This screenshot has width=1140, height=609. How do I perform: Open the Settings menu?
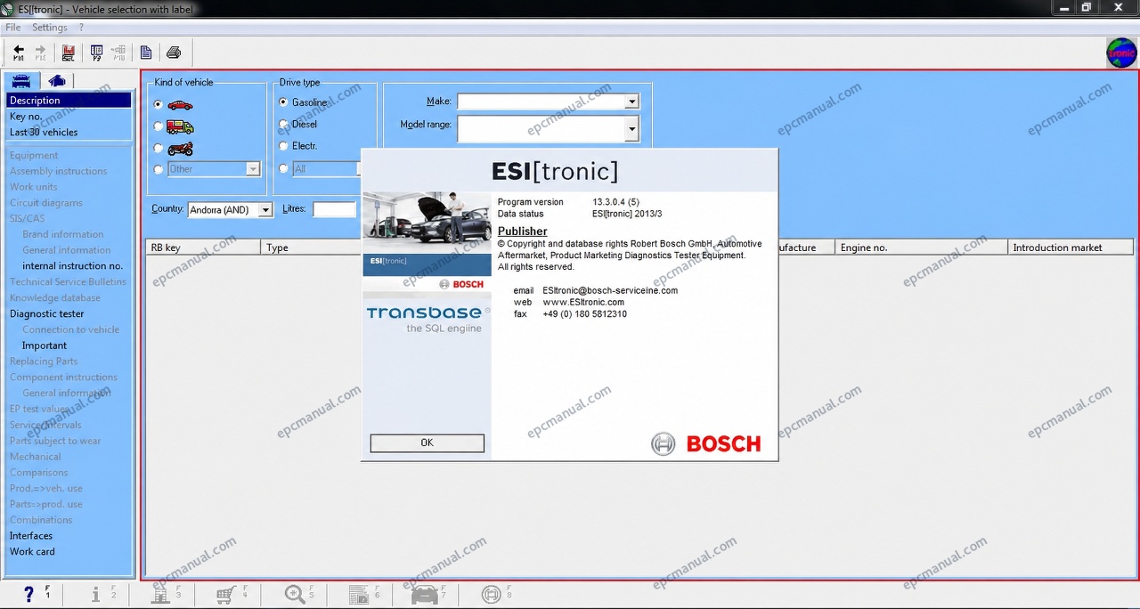(50, 28)
